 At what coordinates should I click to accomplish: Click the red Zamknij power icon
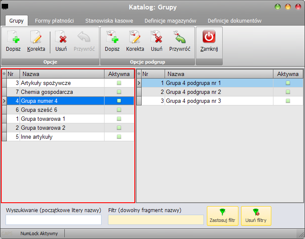click(209, 36)
